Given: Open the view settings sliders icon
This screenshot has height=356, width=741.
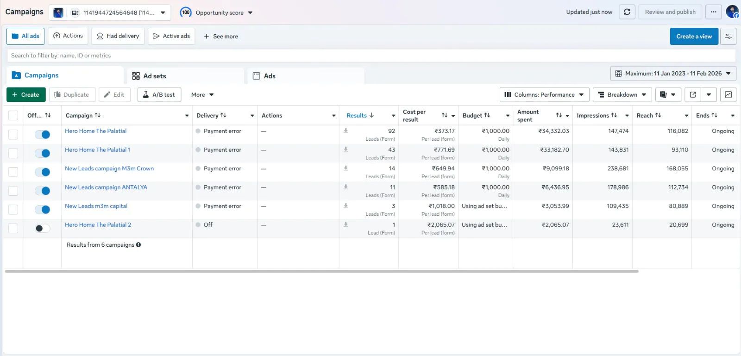Looking at the screenshot, I should 728,37.
